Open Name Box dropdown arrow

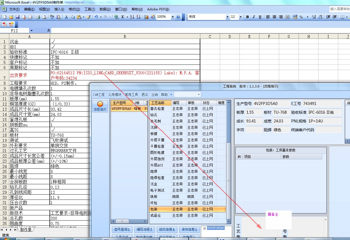[31, 31]
